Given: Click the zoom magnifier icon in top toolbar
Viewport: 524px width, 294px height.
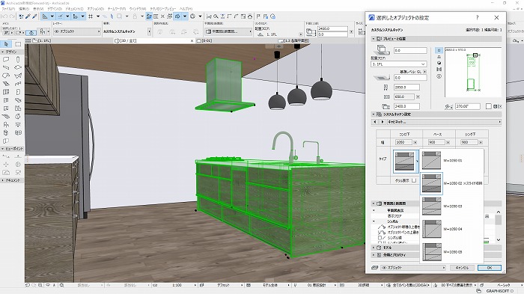Looking at the screenshot, I should coord(216,16).
